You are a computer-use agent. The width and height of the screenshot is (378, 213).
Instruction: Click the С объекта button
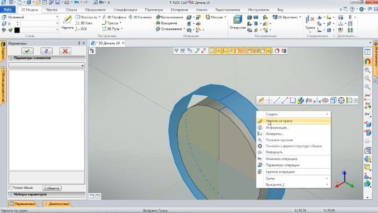coord(51,188)
